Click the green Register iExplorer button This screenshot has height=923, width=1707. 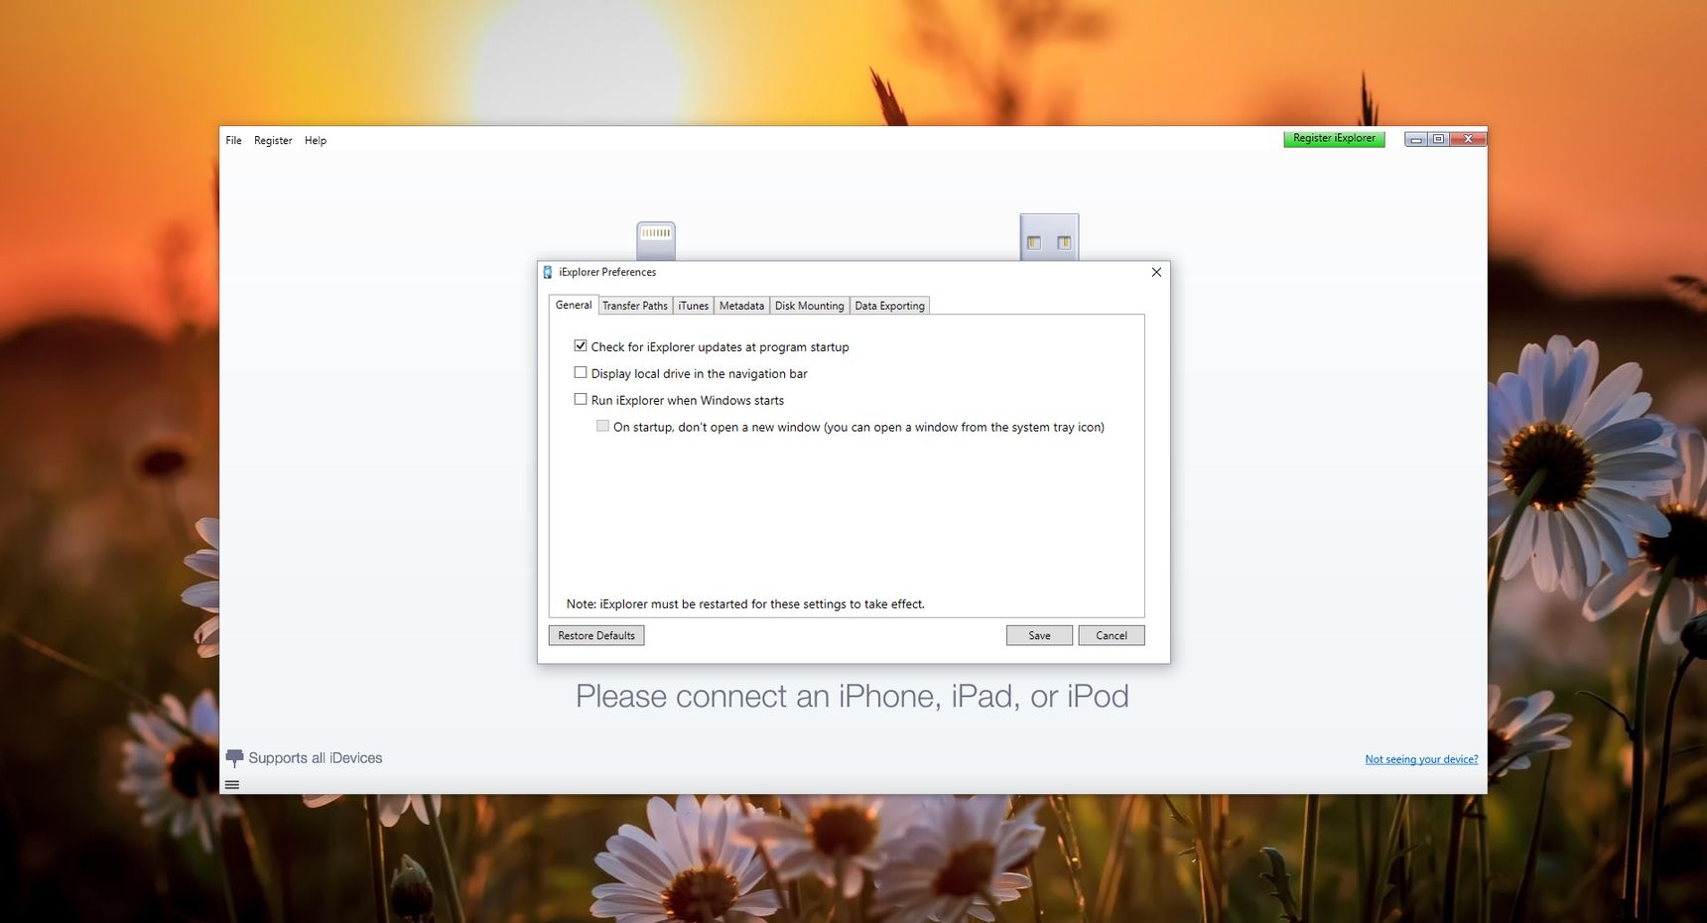[1334, 139]
